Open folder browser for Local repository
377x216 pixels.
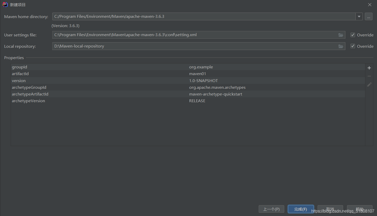341,46
